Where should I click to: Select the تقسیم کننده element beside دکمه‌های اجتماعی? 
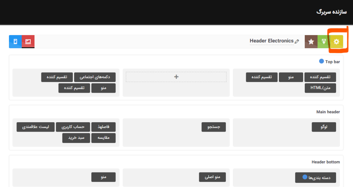(x=57, y=77)
